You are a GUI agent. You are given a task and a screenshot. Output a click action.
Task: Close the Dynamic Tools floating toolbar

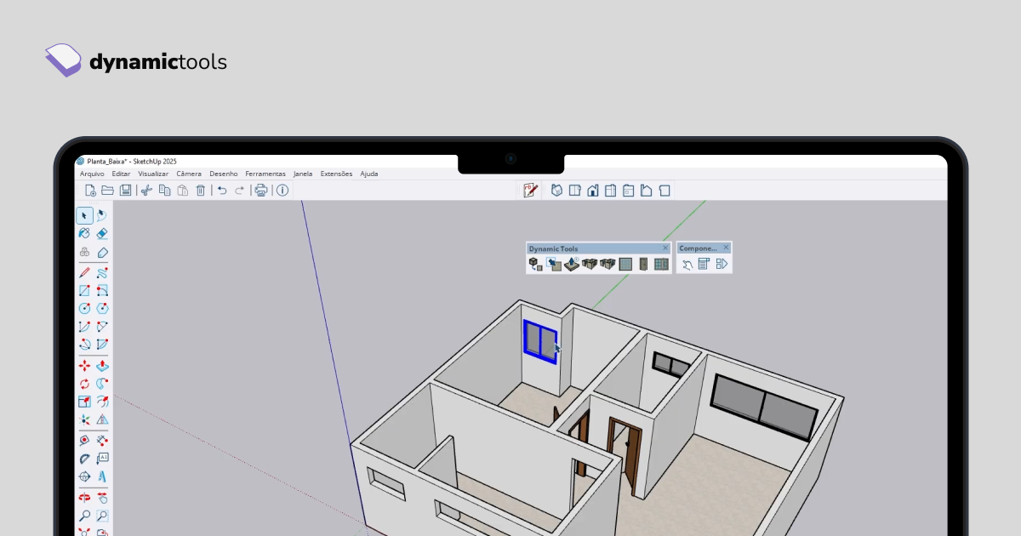664,248
